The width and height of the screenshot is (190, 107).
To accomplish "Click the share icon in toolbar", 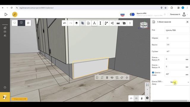I will (x=112, y=23).
